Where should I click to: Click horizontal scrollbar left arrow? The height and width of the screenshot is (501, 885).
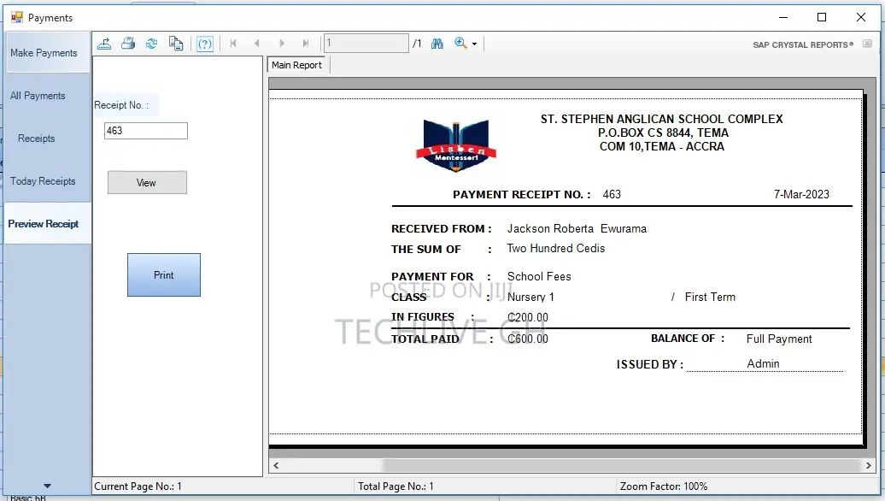(x=276, y=465)
